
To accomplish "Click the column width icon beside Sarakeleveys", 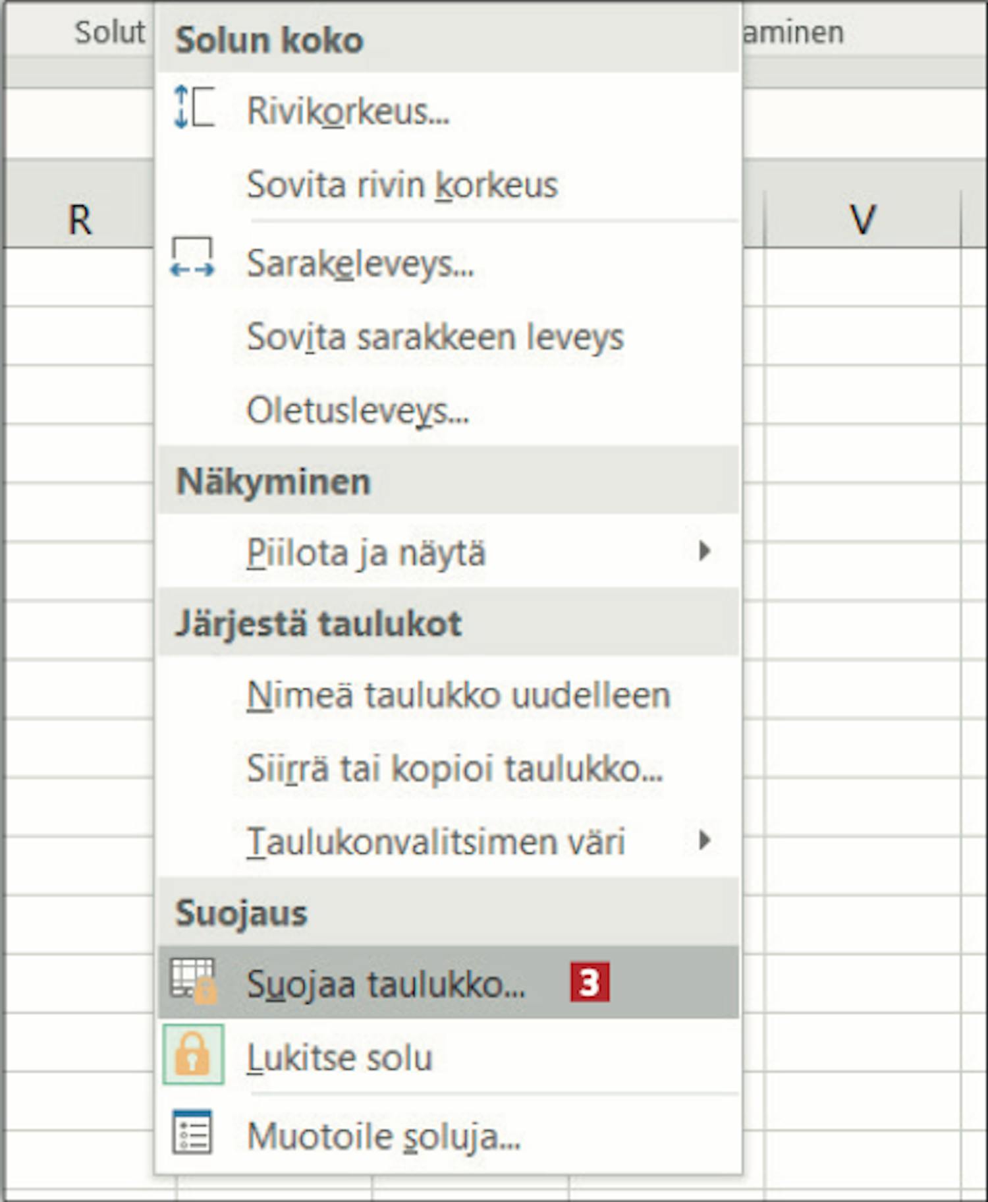I will [x=192, y=258].
